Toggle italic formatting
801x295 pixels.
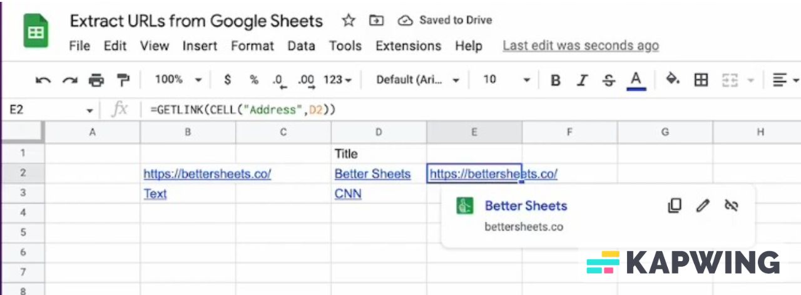pos(583,80)
